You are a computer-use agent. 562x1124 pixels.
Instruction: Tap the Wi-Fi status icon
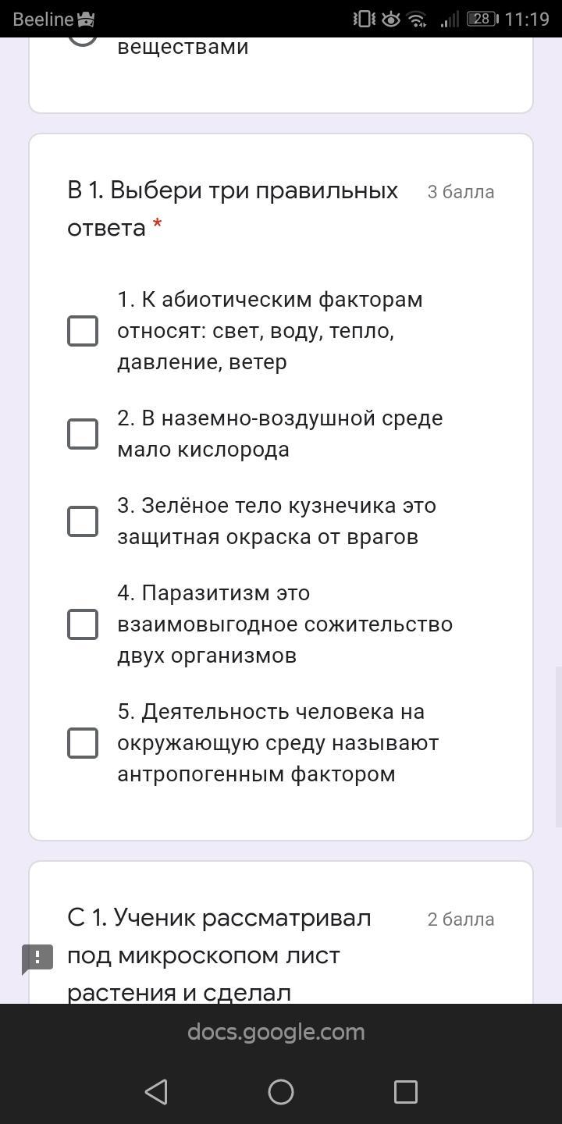(x=418, y=19)
